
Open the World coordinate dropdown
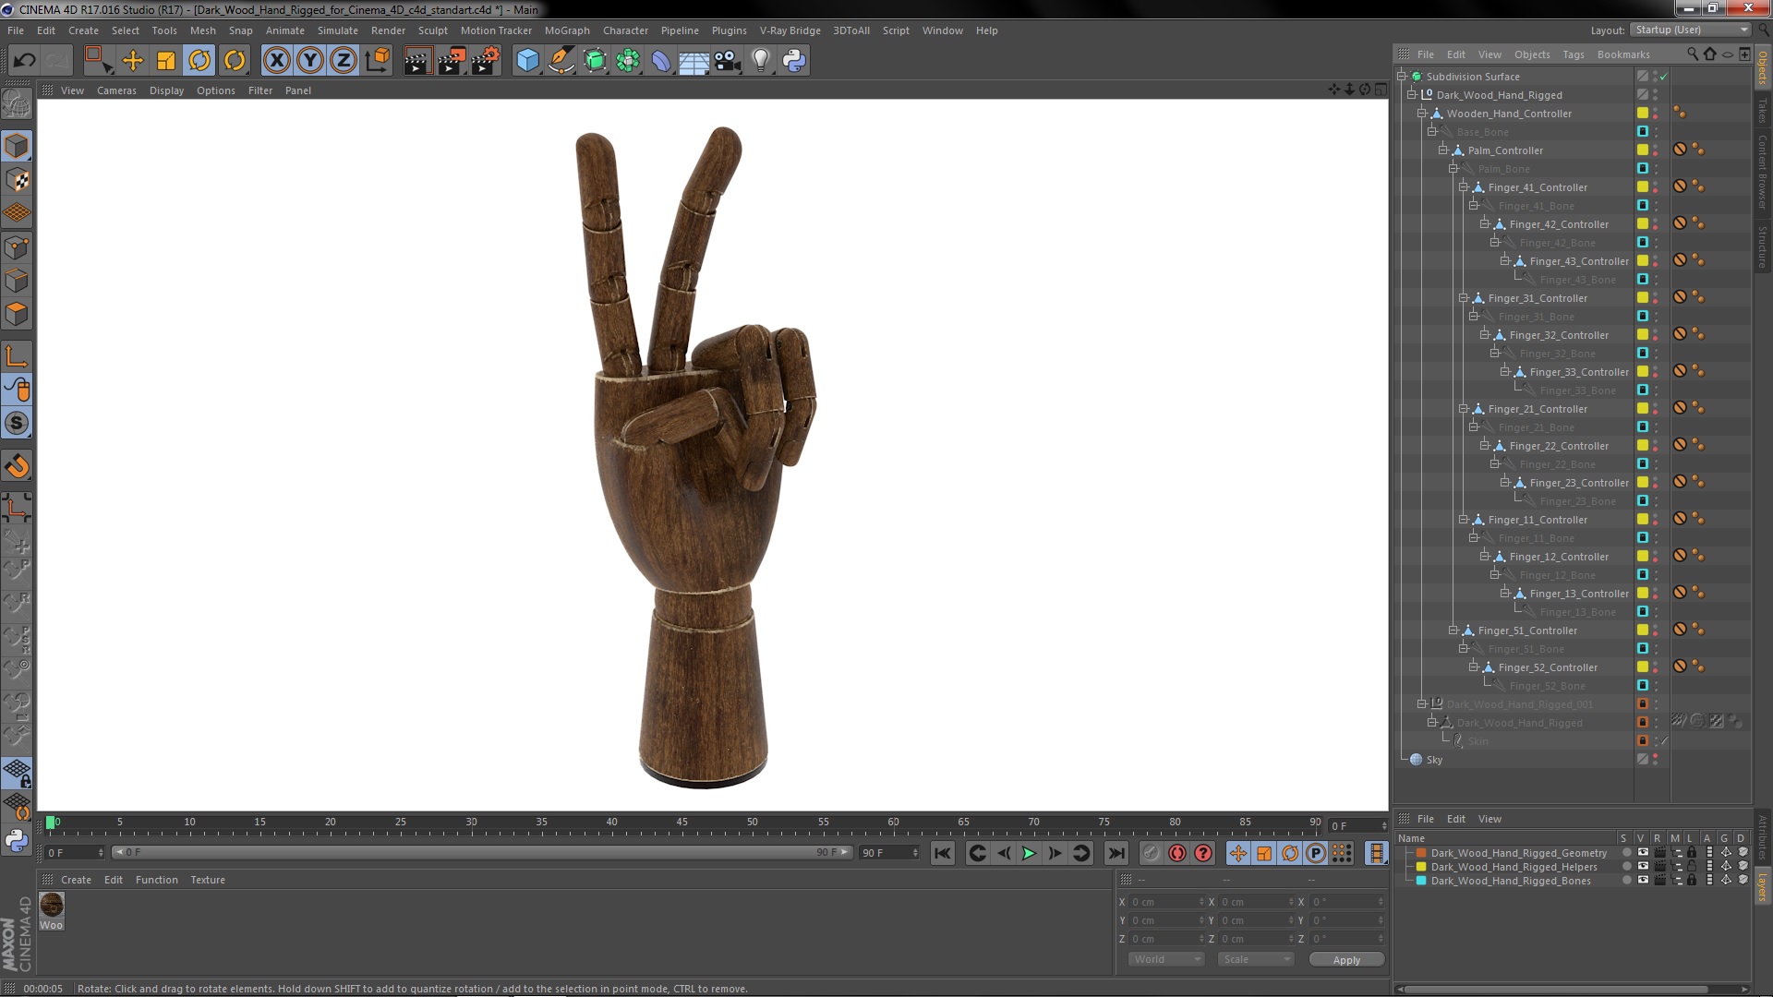1166,959
